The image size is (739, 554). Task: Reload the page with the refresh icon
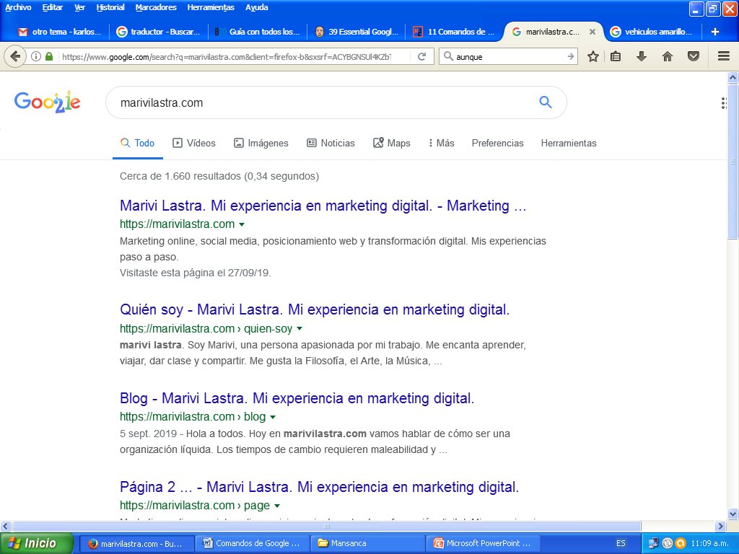click(421, 56)
